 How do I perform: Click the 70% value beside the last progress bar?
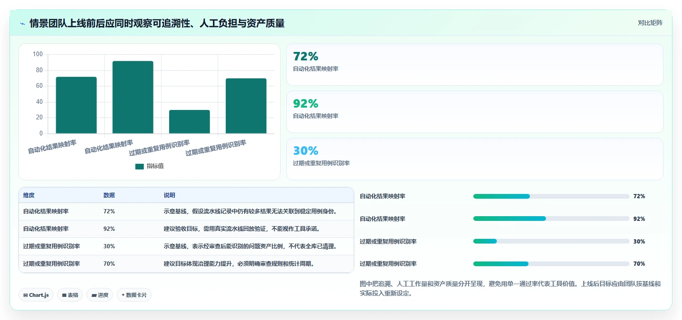(639, 264)
